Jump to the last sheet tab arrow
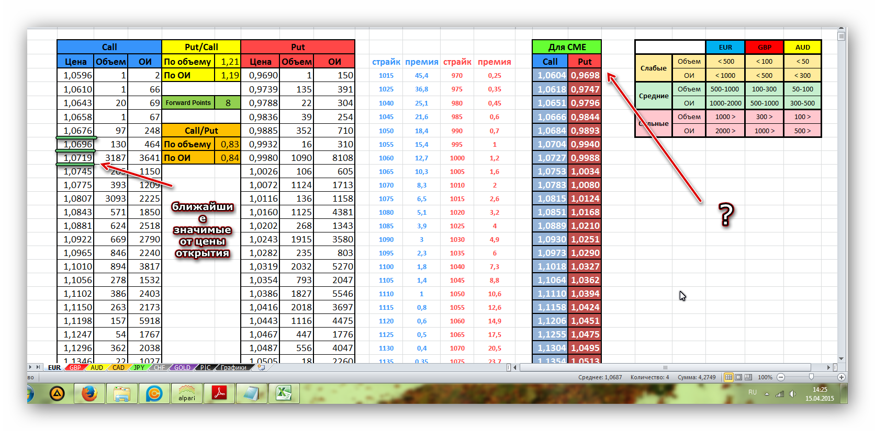This screenshot has height=431, width=875. (x=38, y=367)
